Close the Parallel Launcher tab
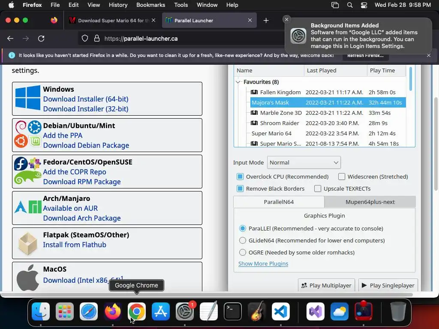 250,20
